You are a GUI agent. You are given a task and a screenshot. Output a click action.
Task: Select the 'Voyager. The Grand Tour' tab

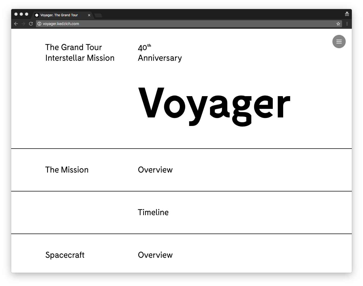(59, 15)
